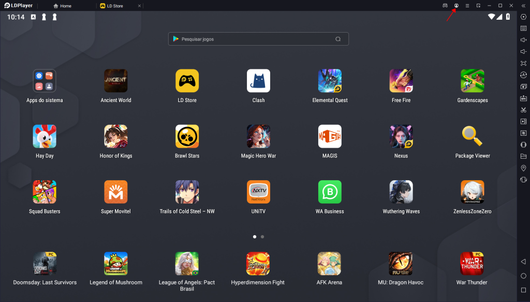Image resolution: width=530 pixels, height=302 pixels.
Task: Start video recording from sidebar
Action: [523, 121]
